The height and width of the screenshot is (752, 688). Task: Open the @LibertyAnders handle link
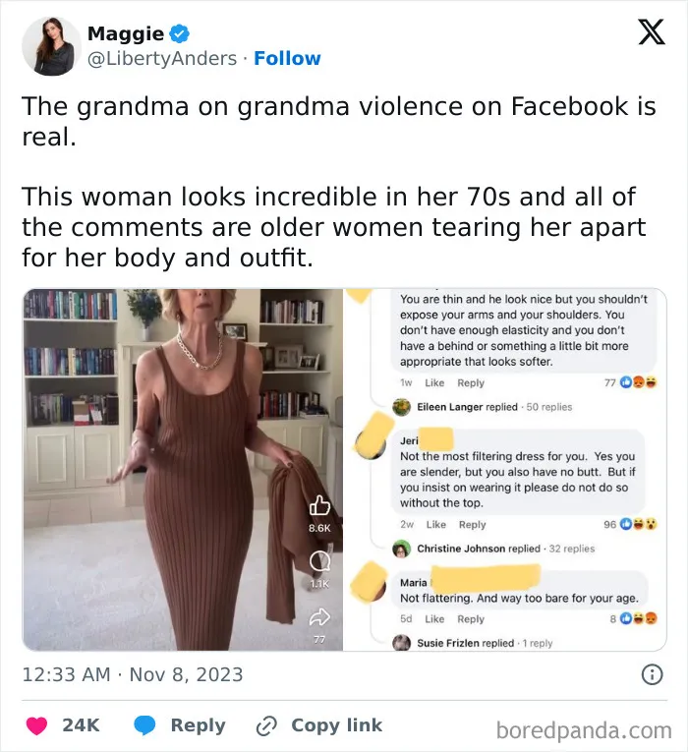point(162,59)
